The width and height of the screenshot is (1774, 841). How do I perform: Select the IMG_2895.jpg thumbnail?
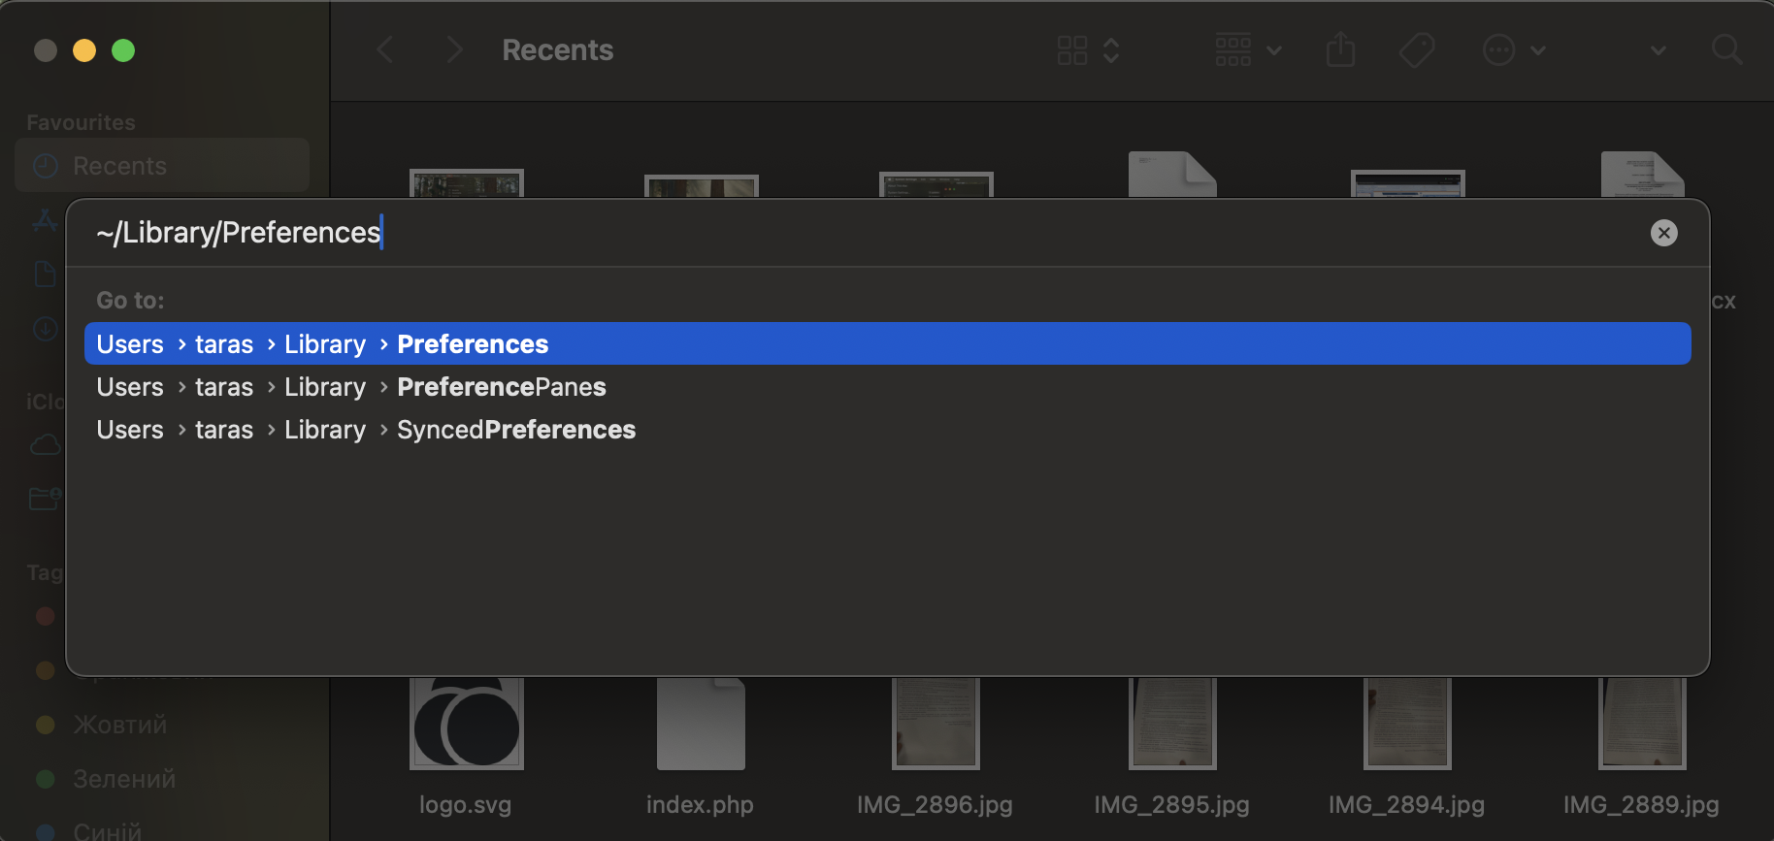pos(1172,724)
